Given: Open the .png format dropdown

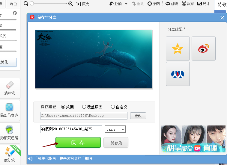Looking at the screenshot, I should 115,129.
